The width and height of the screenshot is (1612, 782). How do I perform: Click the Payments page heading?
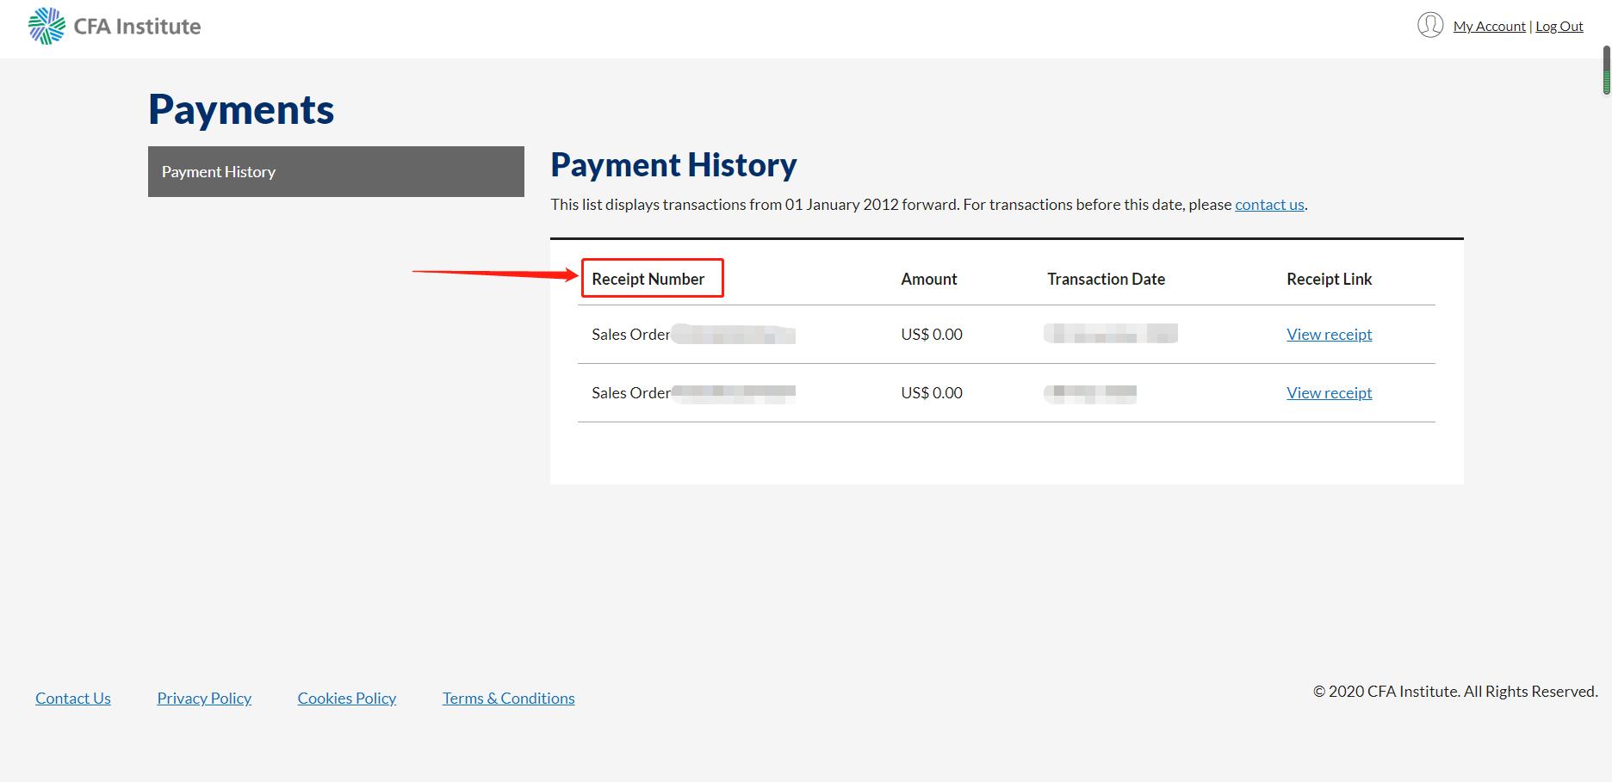pos(241,109)
